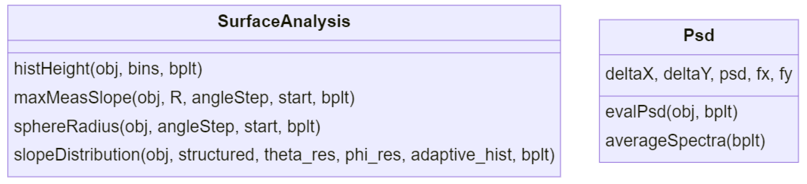Click the R parameter of maxMeasSlope
The width and height of the screenshot is (807, 184).
coord(175,98)
